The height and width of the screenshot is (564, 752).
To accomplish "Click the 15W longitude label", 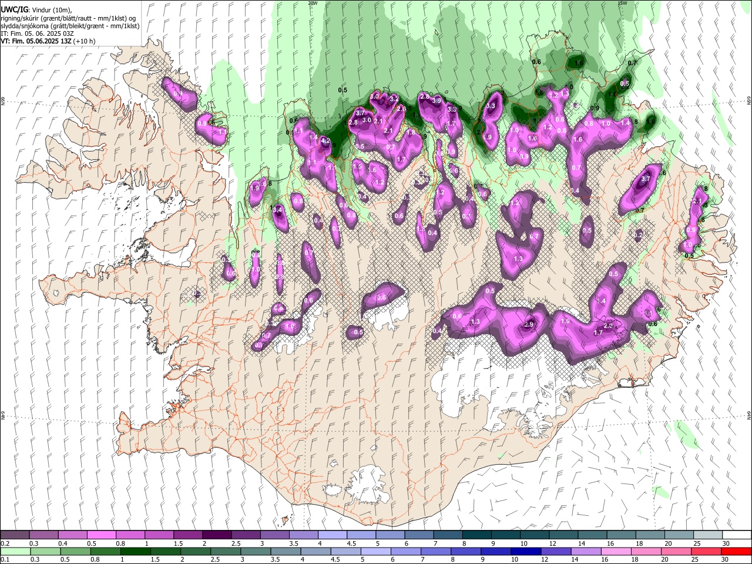I will click(x=622, y=3).
